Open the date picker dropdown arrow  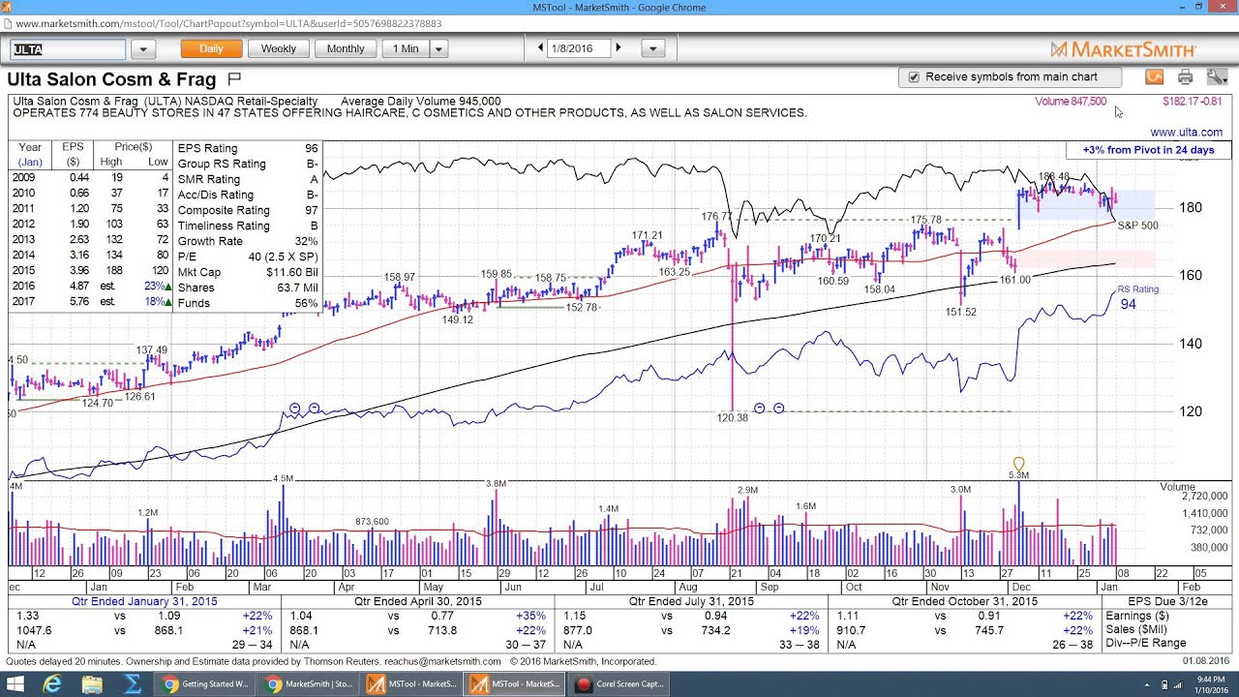(652, 48)
